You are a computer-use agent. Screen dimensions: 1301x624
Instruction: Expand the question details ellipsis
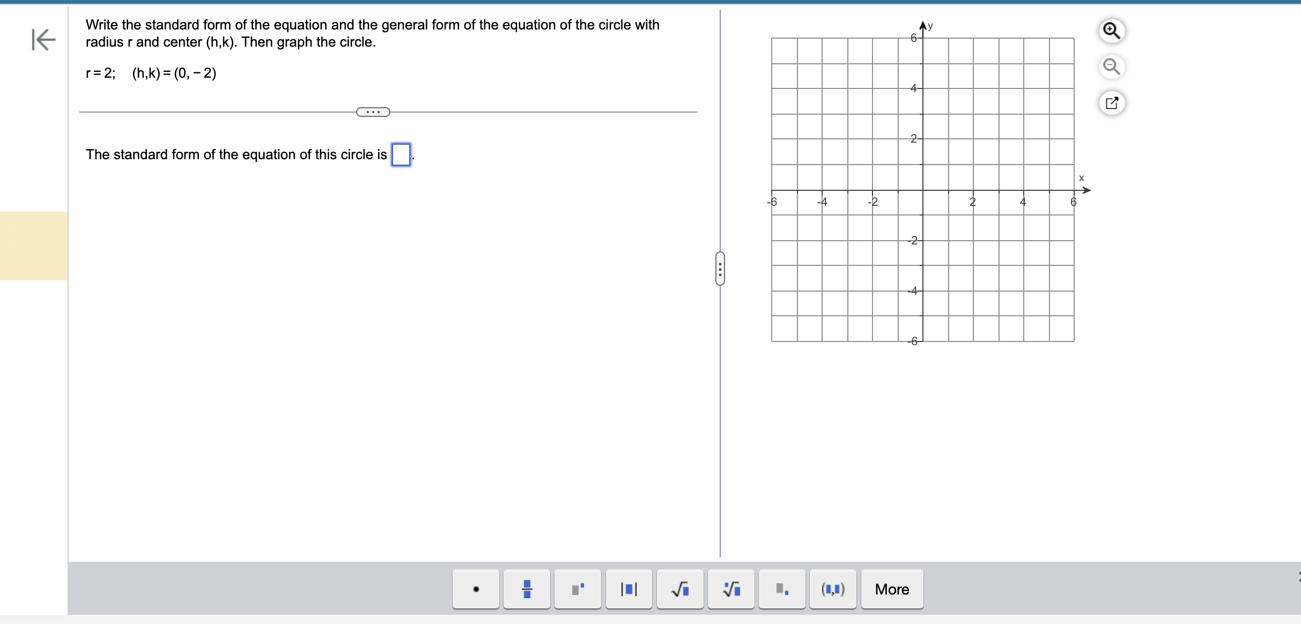point(373,112)
